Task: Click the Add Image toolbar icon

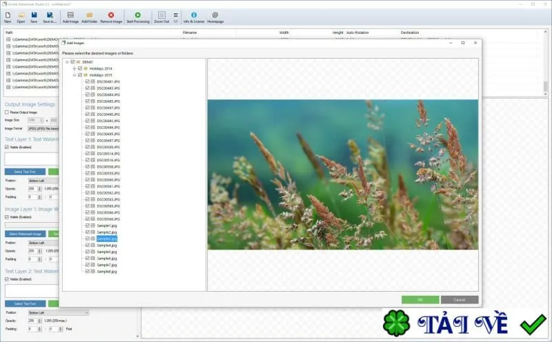Action: [x=70, y=15]
